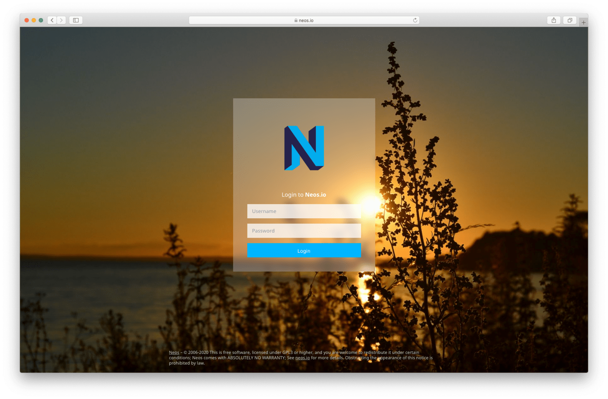Click the Safari forward arrow
The width and height of the screenshot is (608, 399).
point(61,20)
